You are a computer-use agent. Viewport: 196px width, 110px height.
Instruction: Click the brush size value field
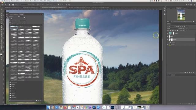coord(19,16)
